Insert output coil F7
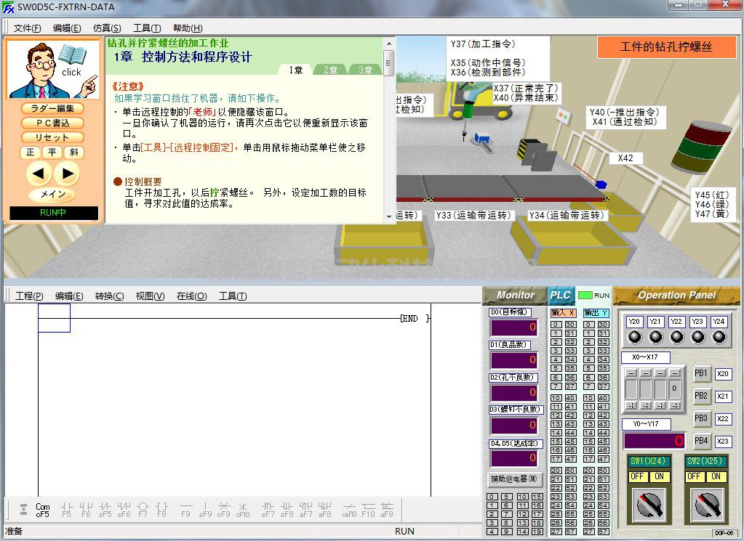The width and height of the screenshot is (744, 541). [x=143, y=508]
